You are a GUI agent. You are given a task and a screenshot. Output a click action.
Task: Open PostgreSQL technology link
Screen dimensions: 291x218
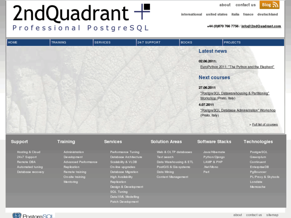click(259, 152)
